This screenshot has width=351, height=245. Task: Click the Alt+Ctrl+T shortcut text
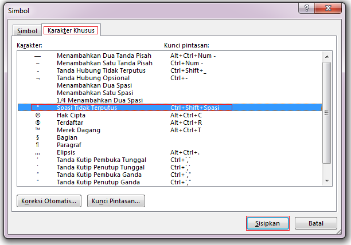pos(186,130)
